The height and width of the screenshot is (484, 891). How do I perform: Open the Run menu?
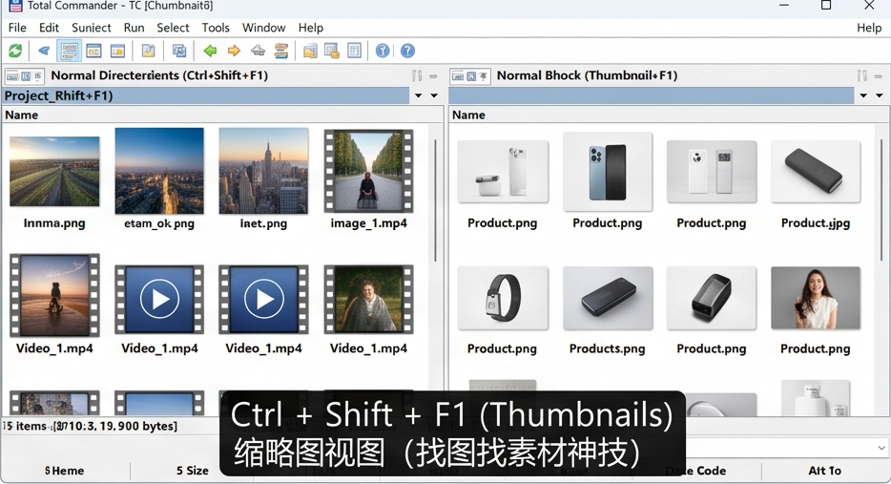[x=135, y=28]
